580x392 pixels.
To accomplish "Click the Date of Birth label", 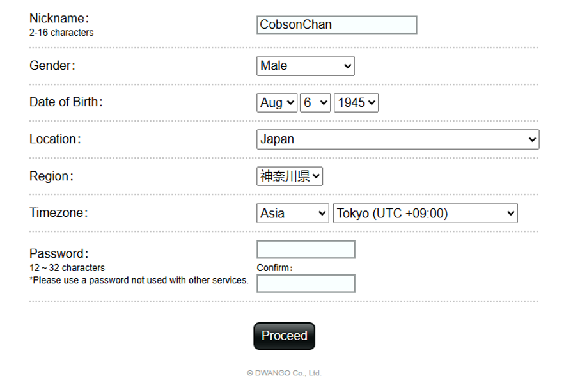I will (x=66, y=102).
